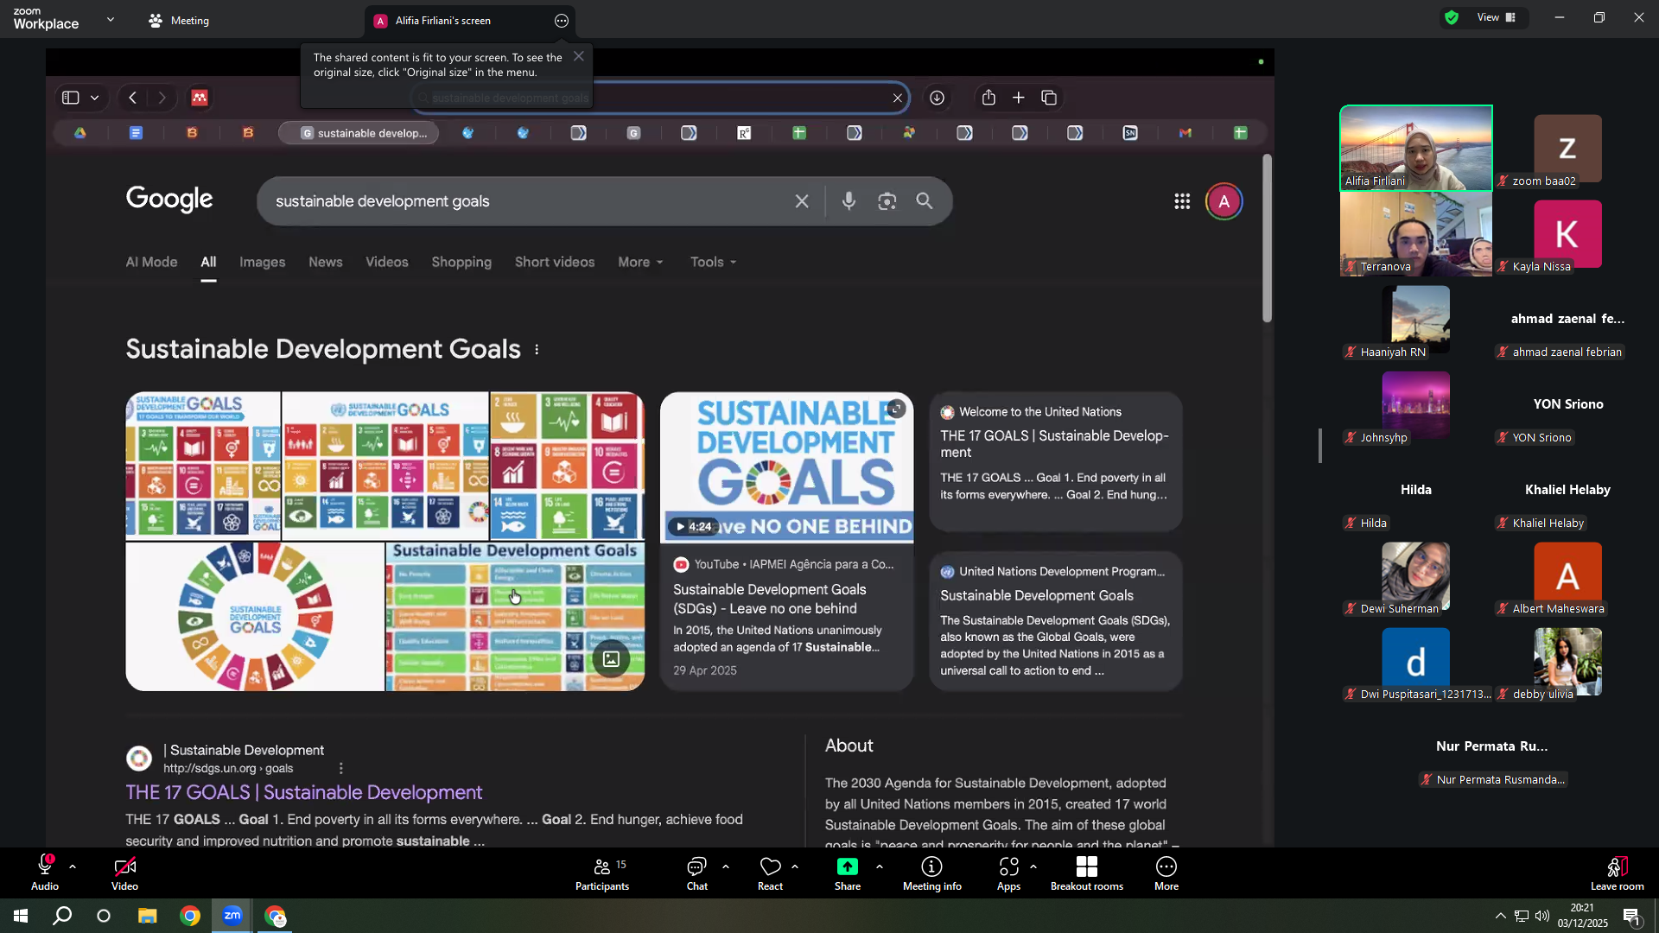1659x933 pixels.
Task: Open United Nations Development Programme card
Action: point(1055,620)
